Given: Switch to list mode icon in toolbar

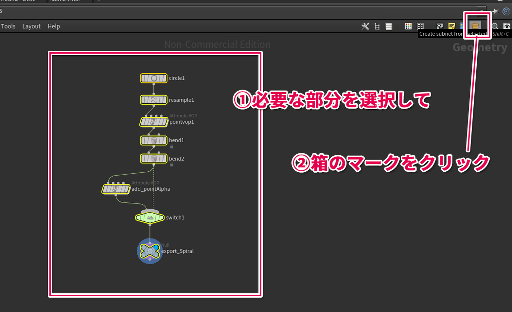Looking at the screenshot, I should [x=388, y=26].
